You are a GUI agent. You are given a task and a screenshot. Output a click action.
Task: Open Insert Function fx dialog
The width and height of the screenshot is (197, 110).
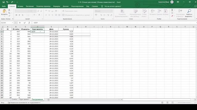click(29, 23)
